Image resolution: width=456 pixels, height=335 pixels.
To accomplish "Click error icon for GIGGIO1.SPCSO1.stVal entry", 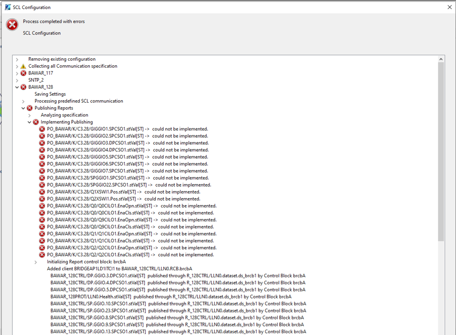I will (x=42, y=129).
